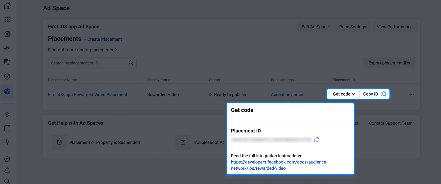The image size is (441, 184).
Task: Click Export placement IDs button
Action: [x=389, y=63]
